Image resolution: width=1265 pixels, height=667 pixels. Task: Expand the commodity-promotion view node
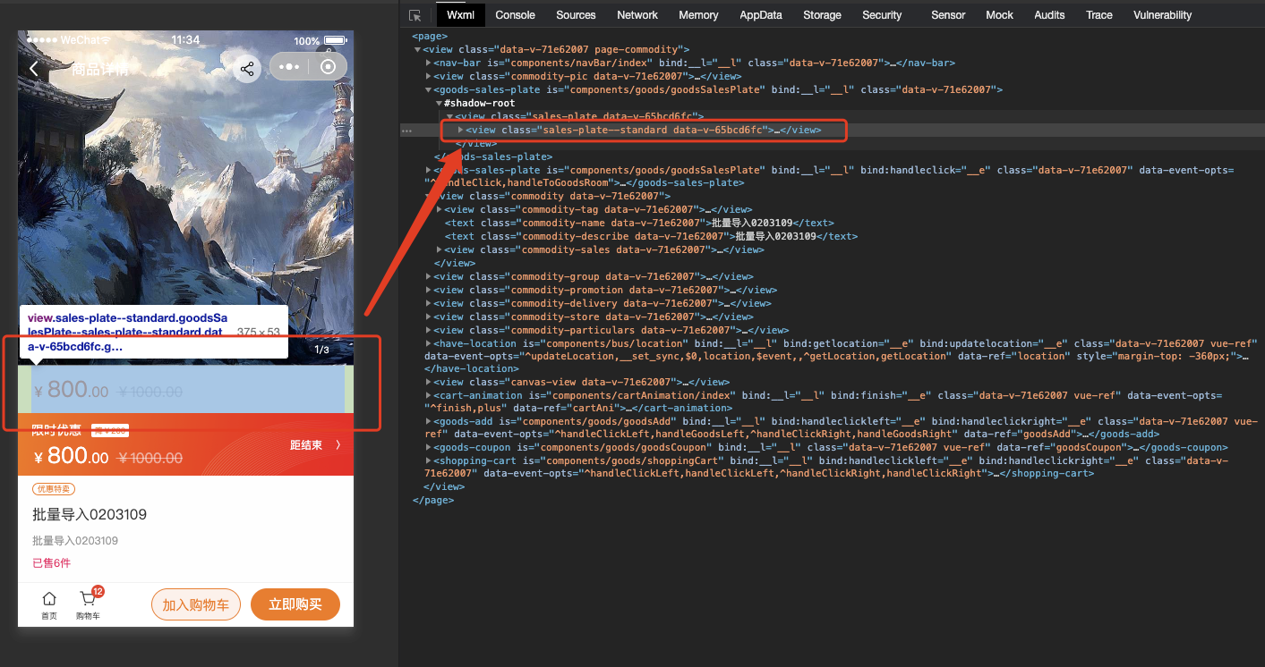(x=428, y=291)
